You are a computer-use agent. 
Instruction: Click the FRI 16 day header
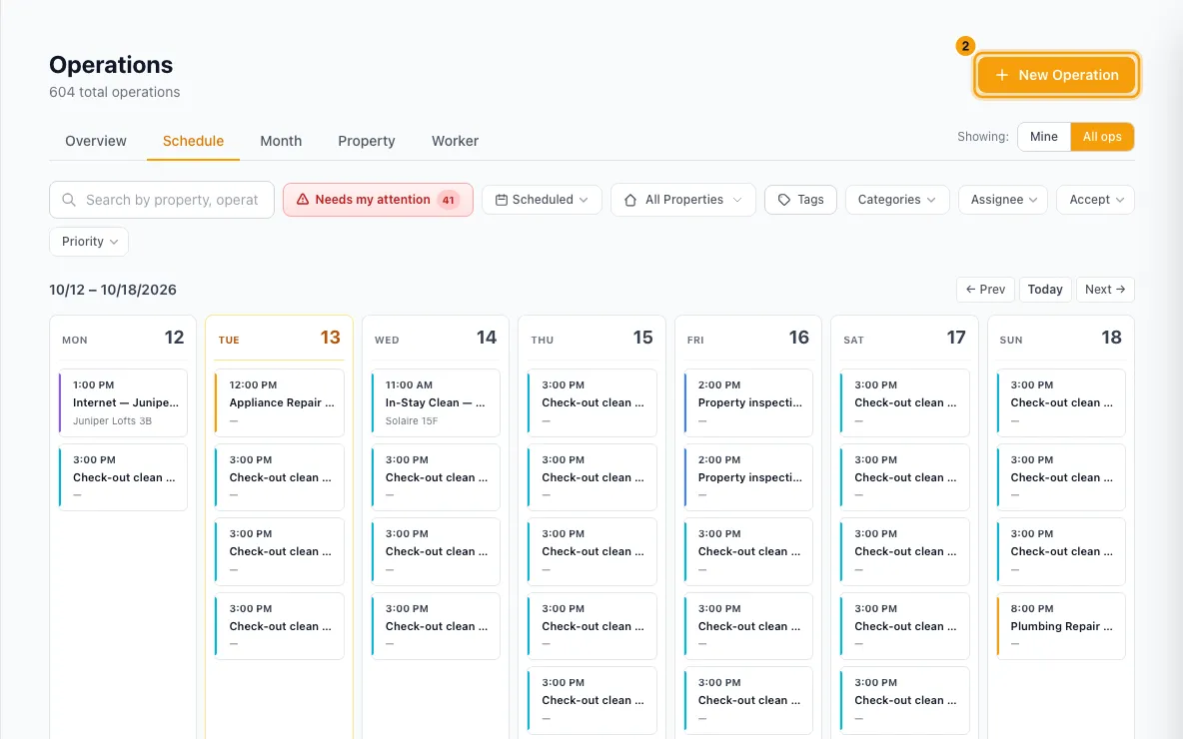pyautogui.click(x=747, y=338)
